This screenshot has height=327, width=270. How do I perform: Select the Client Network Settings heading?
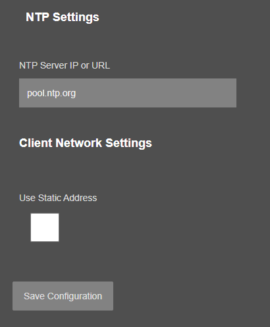86,143
